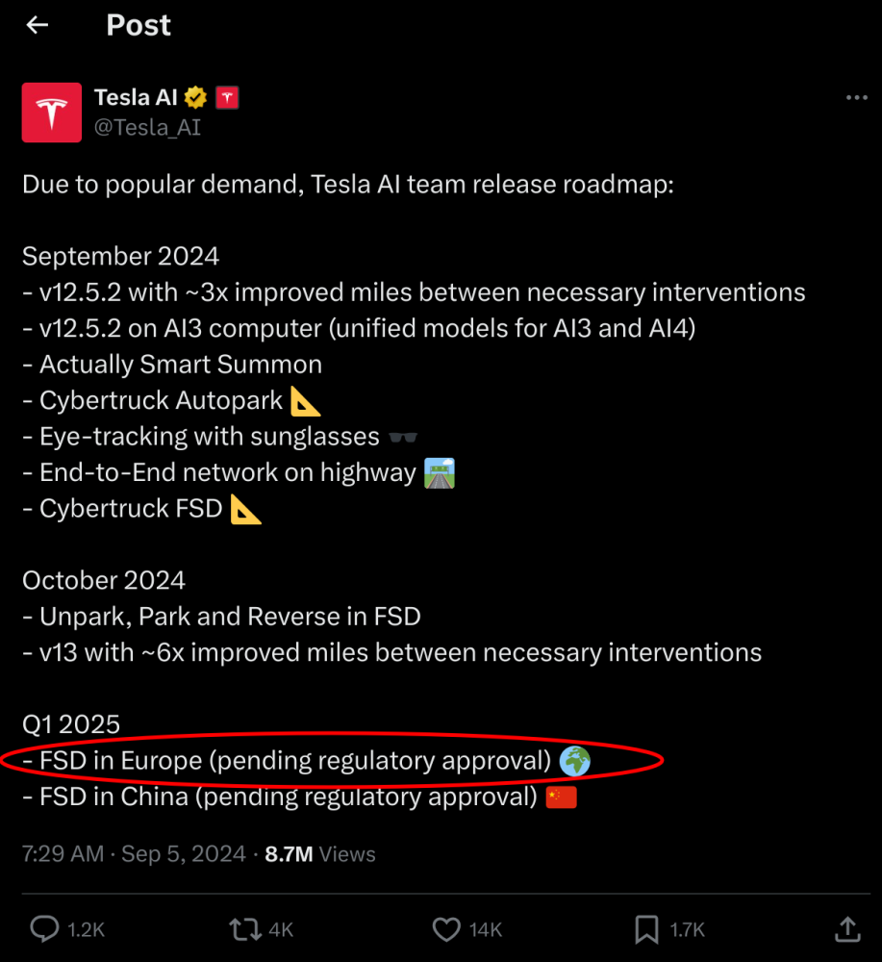Click the Tesla AI display name
The image size is (882, 962).
coord(136,97)
